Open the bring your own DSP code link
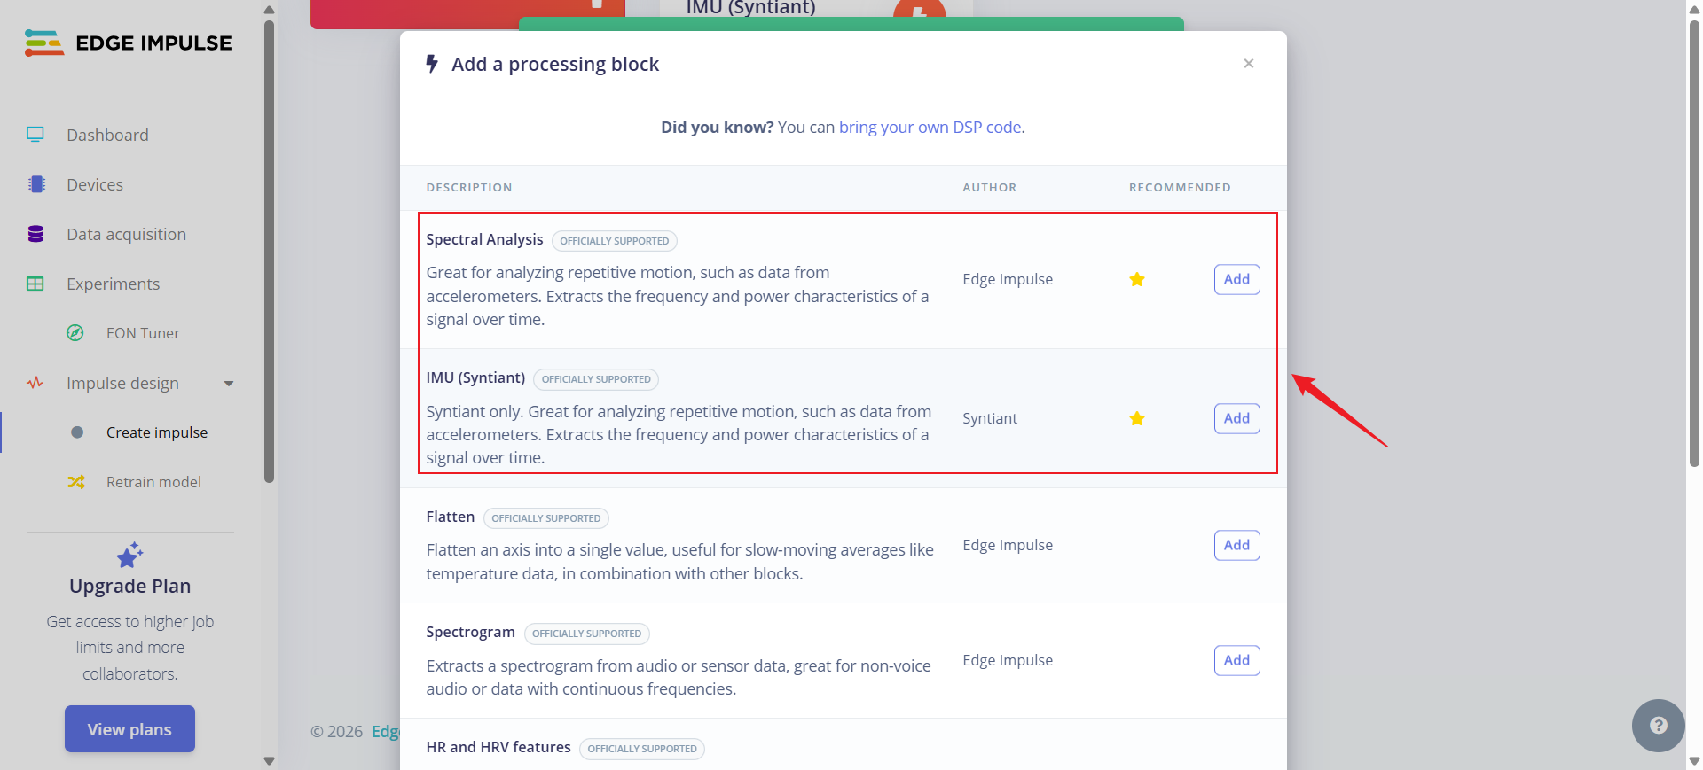The image size is (1703, 770). click(x=930, y=127)
